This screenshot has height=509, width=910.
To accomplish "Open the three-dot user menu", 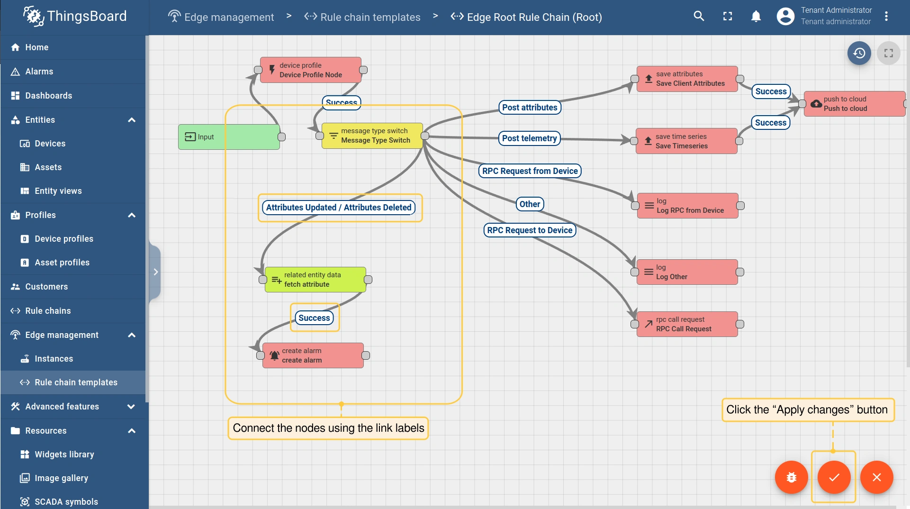I will [886, 16].
